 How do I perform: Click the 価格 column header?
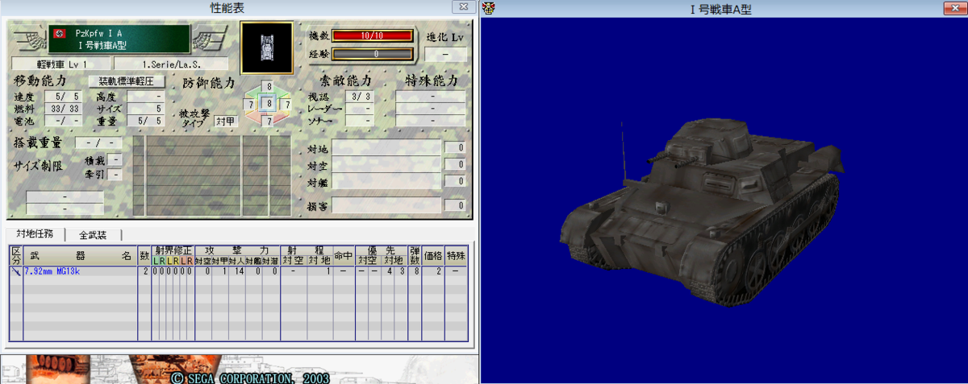tap(433, 256)
